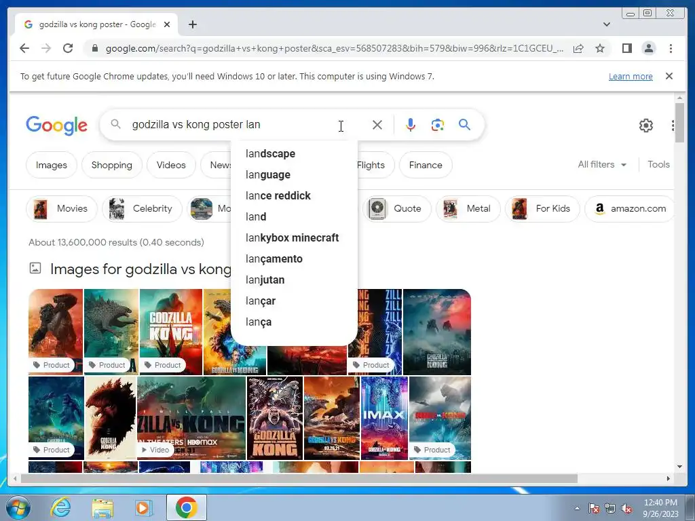The width and height of the screenshot is (695, 521).
Task: Refine results with Celebrity chip
Action: [x=142, y=209]
